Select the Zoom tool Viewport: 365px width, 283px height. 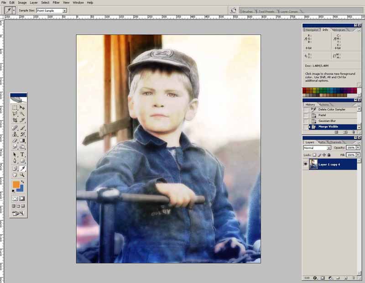point(22,174)
